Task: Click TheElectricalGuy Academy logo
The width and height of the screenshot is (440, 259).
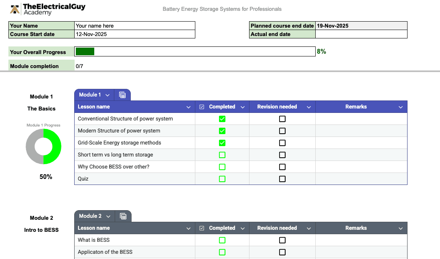Action: 48,9
